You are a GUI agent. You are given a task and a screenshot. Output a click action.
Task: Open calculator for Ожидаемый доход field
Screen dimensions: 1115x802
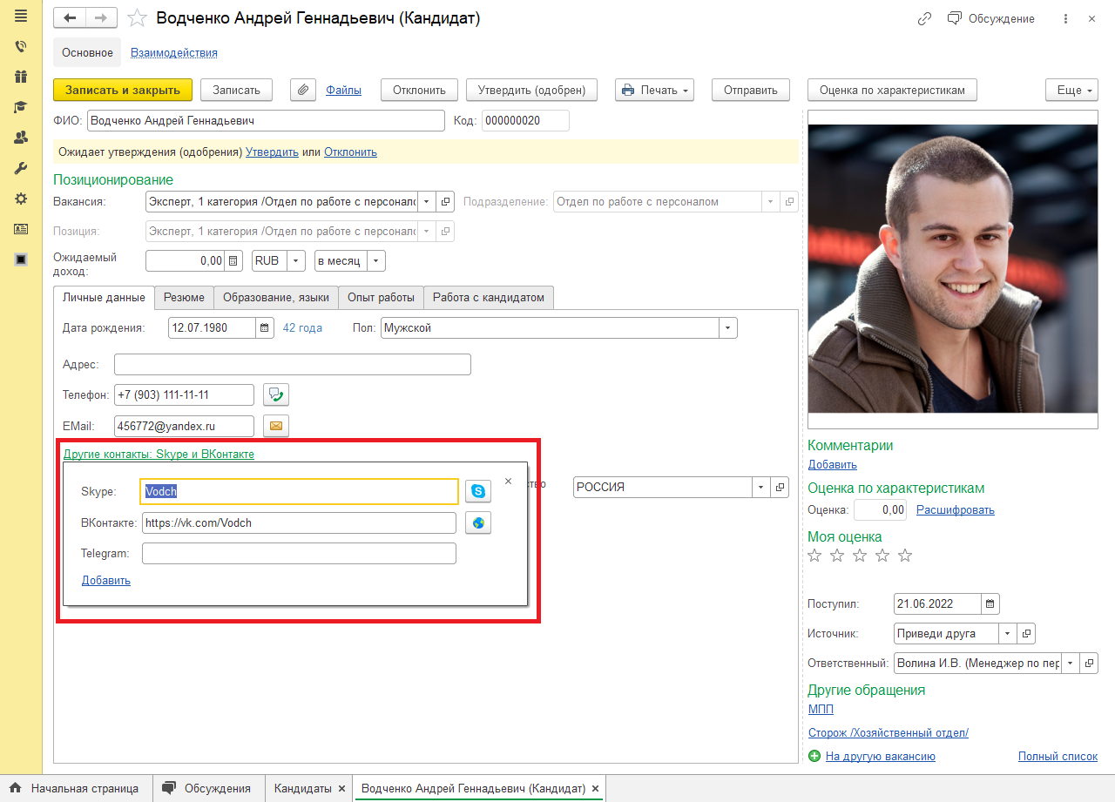tap(233, 260)
